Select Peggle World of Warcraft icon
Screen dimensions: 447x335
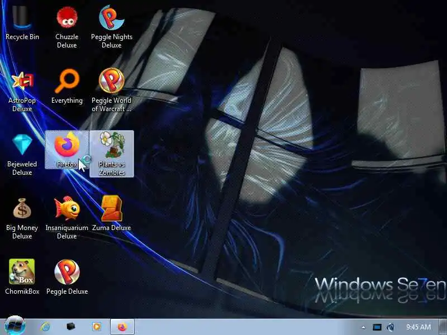pos(111,90)
